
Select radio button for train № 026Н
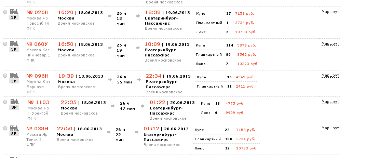[5, 12]
